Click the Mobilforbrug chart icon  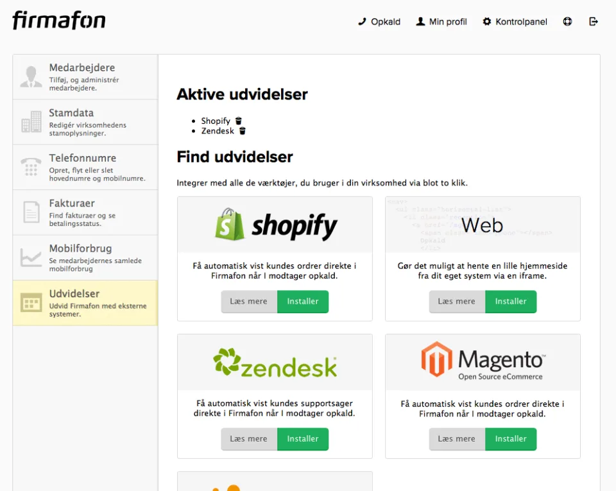click(x=31, y=257)
